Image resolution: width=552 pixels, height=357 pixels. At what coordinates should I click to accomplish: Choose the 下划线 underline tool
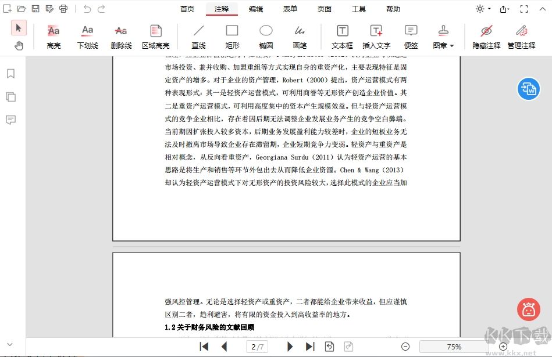pos(87,37)
